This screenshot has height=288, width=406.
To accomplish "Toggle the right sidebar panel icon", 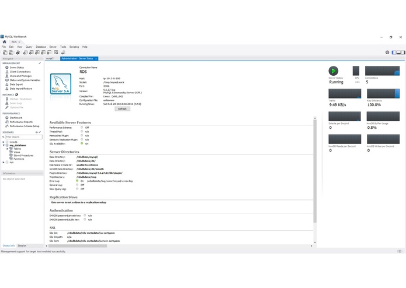I will pos(403,52).
